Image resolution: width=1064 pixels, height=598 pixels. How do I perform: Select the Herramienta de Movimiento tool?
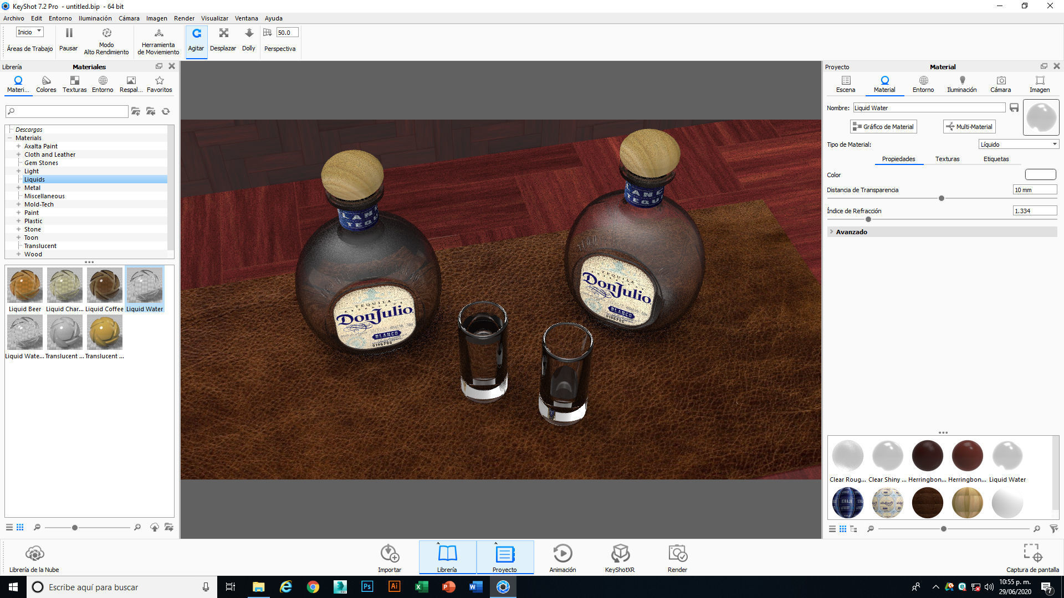(x=158, y=33)
